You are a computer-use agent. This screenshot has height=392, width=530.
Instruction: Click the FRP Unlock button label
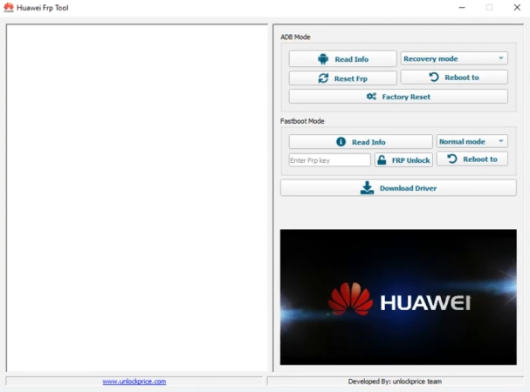[x=410, y=160]
